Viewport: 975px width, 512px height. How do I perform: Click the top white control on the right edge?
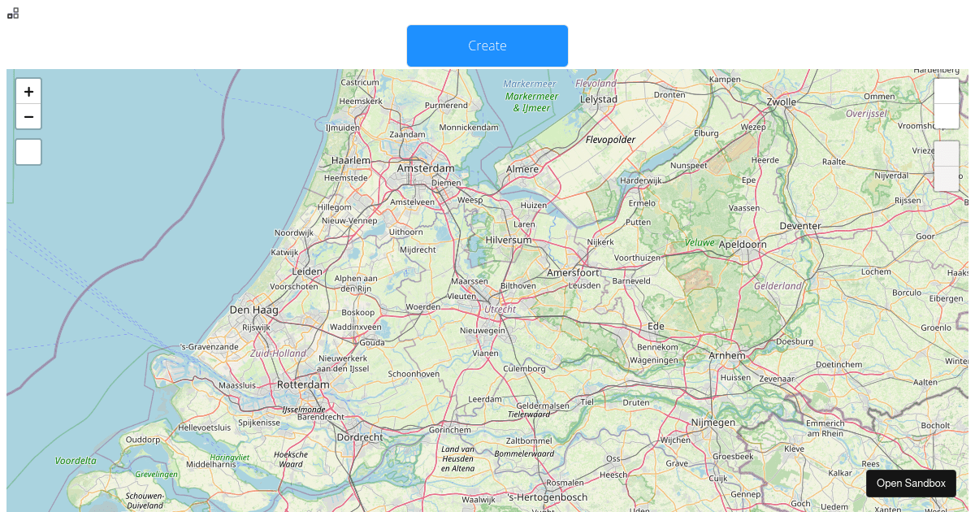point(947,91)
